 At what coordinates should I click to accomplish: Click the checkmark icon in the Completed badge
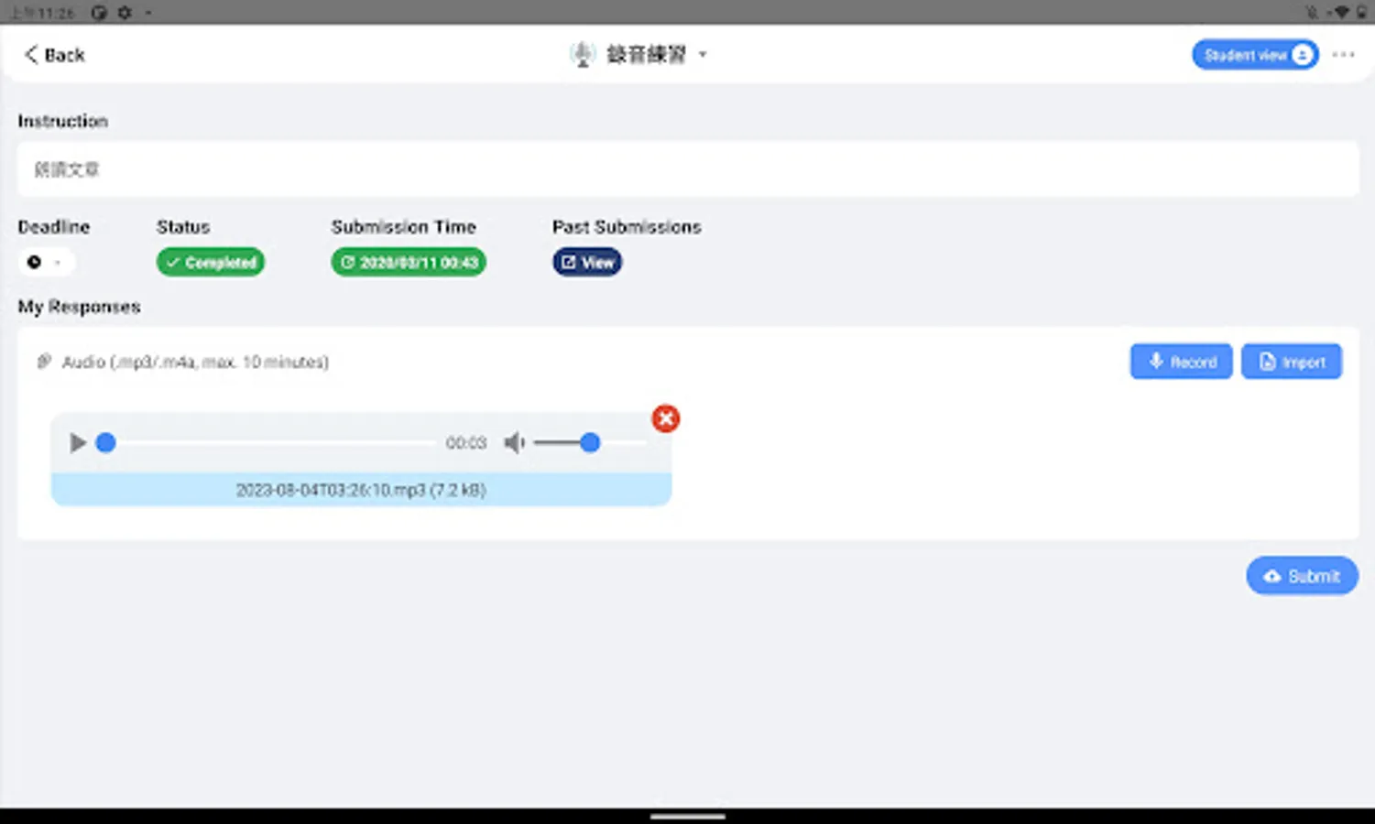172,262
